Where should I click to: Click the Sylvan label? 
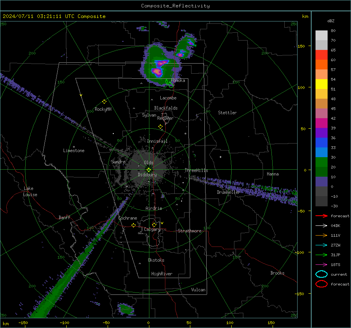coord(149,115)
